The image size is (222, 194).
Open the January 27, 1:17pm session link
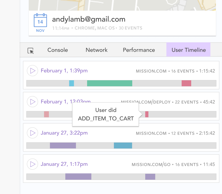[x=64, y=164]
